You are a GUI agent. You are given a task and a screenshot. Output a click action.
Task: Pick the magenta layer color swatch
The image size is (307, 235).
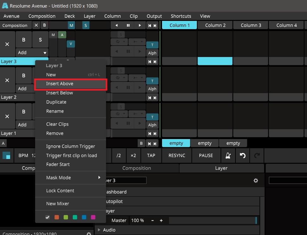93,217
